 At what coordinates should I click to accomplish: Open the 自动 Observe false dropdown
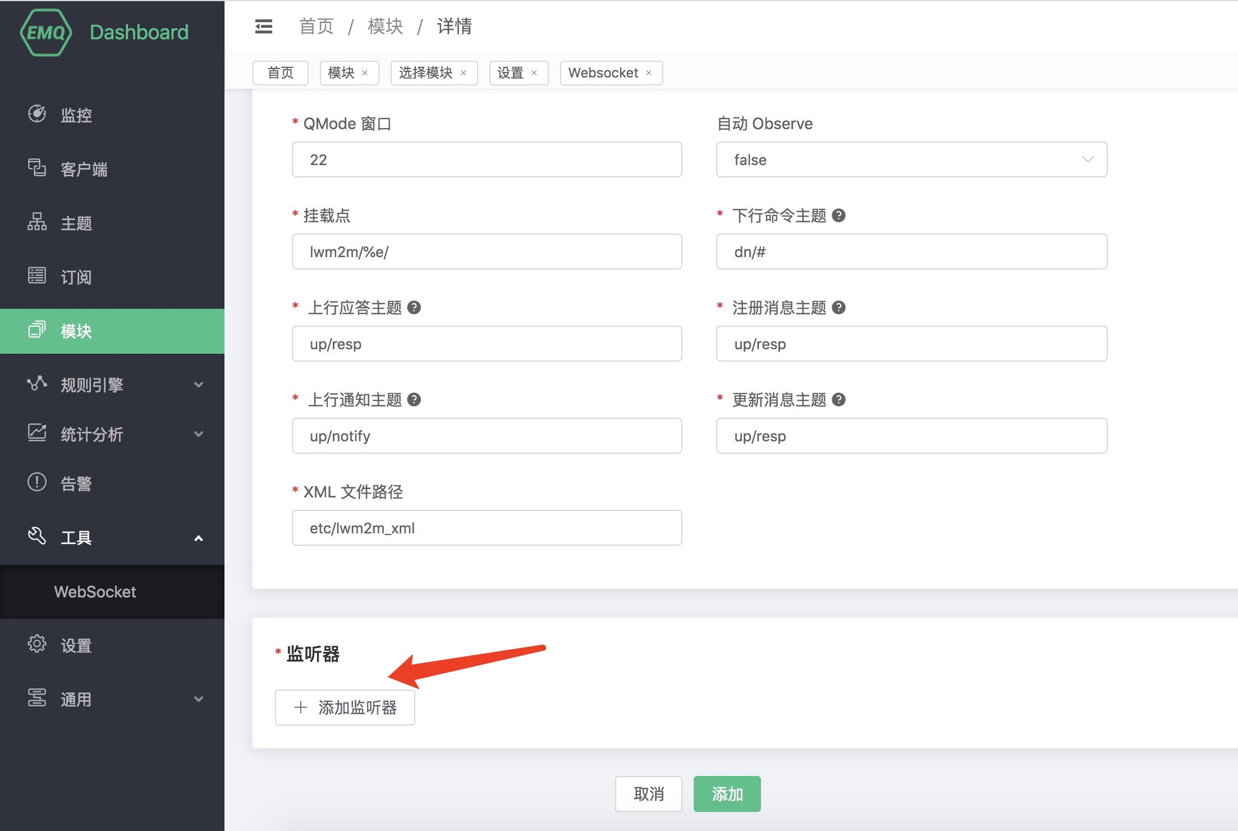coord(911,160)
